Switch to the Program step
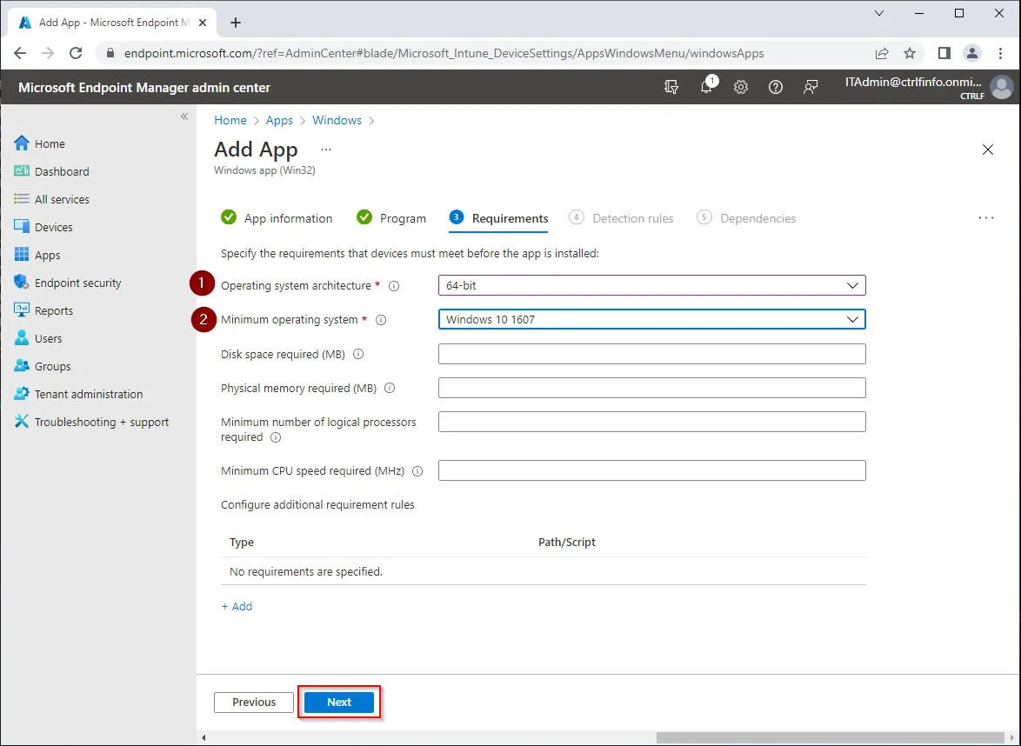Image resolution: width=1021 pixels, height=746 pixels. click(391, 218)
